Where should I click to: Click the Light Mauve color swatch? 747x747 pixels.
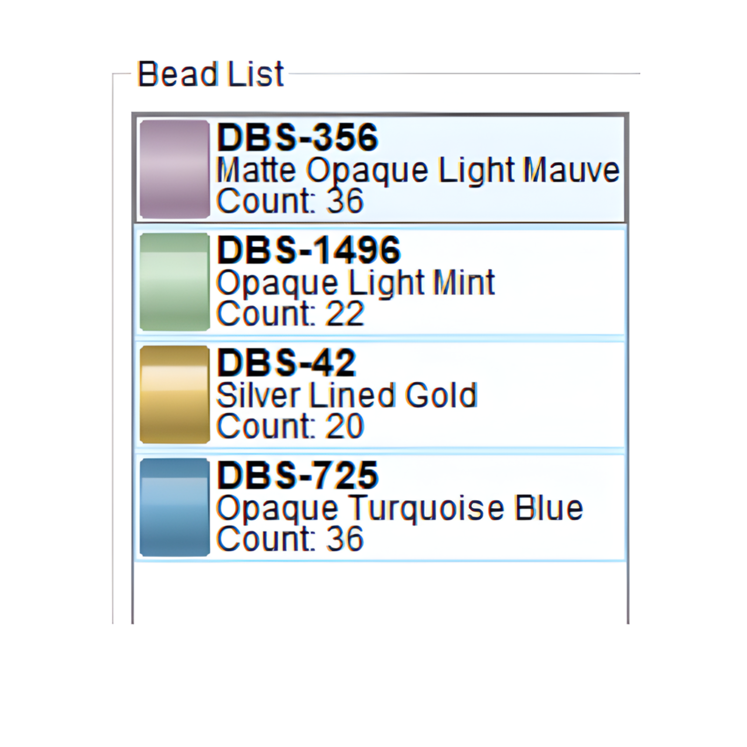coord(175,169)
